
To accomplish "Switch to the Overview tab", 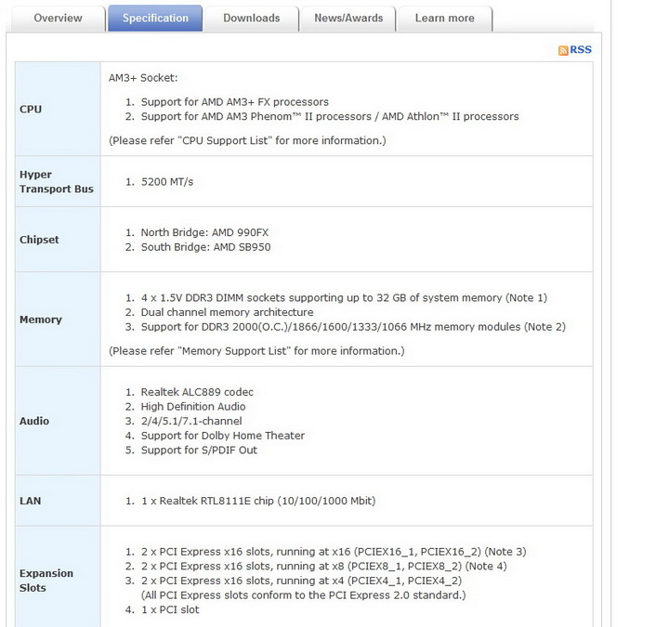I will 58,19.
